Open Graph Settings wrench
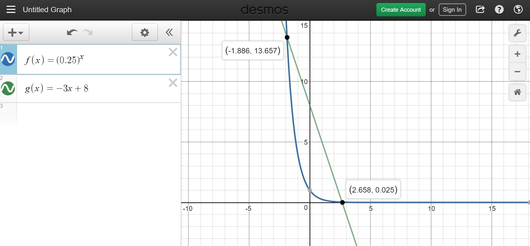The height and width of the screenshot is (246, 530). pyautogui.click(x=517, y=33)
